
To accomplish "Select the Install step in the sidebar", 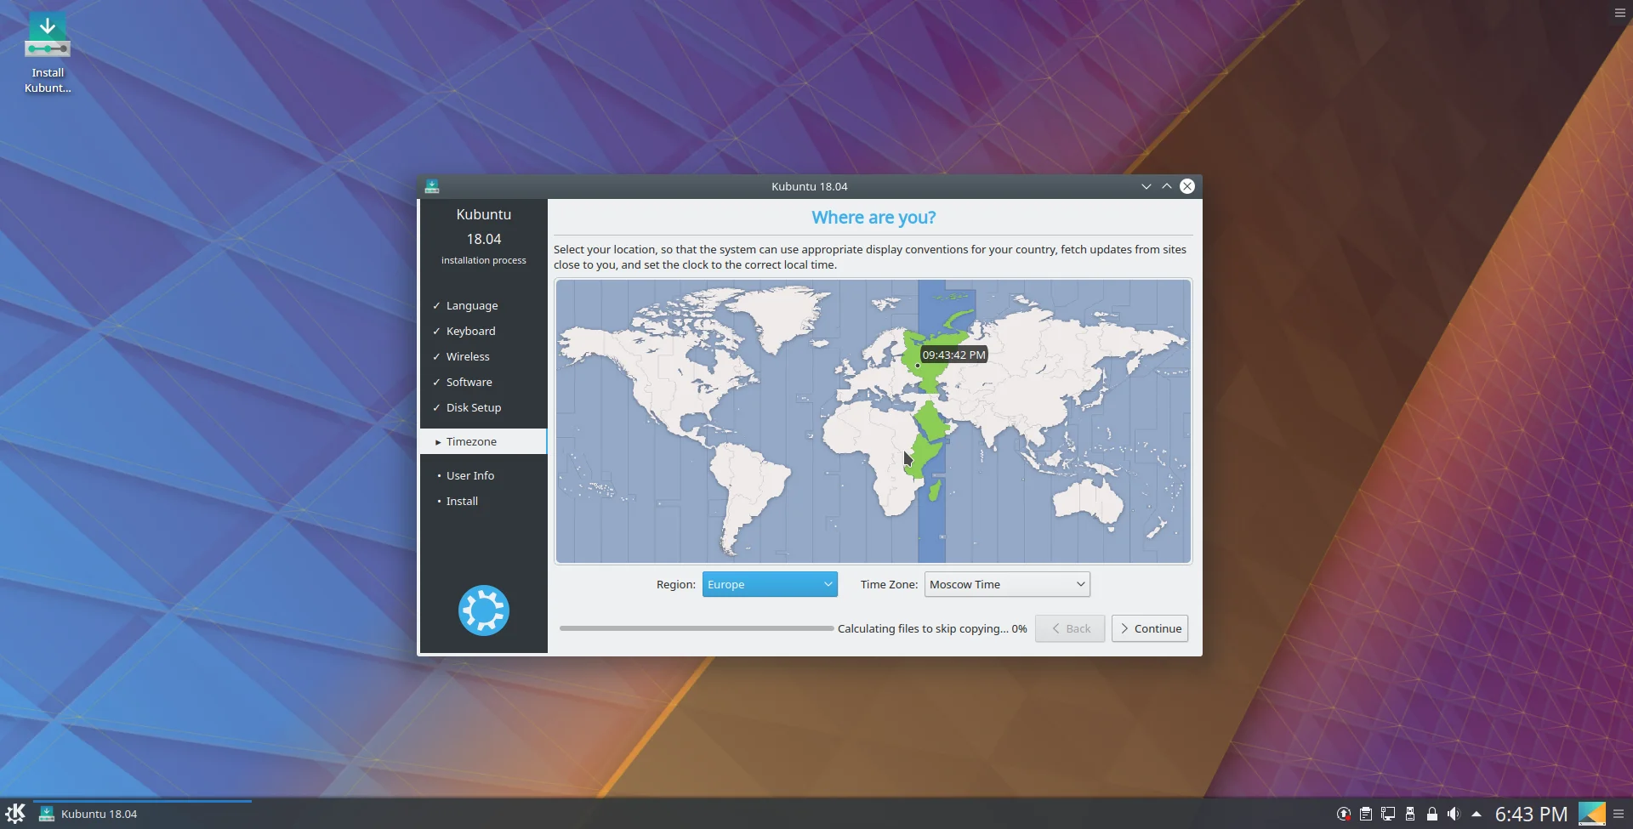I will [x=483, y=501].
